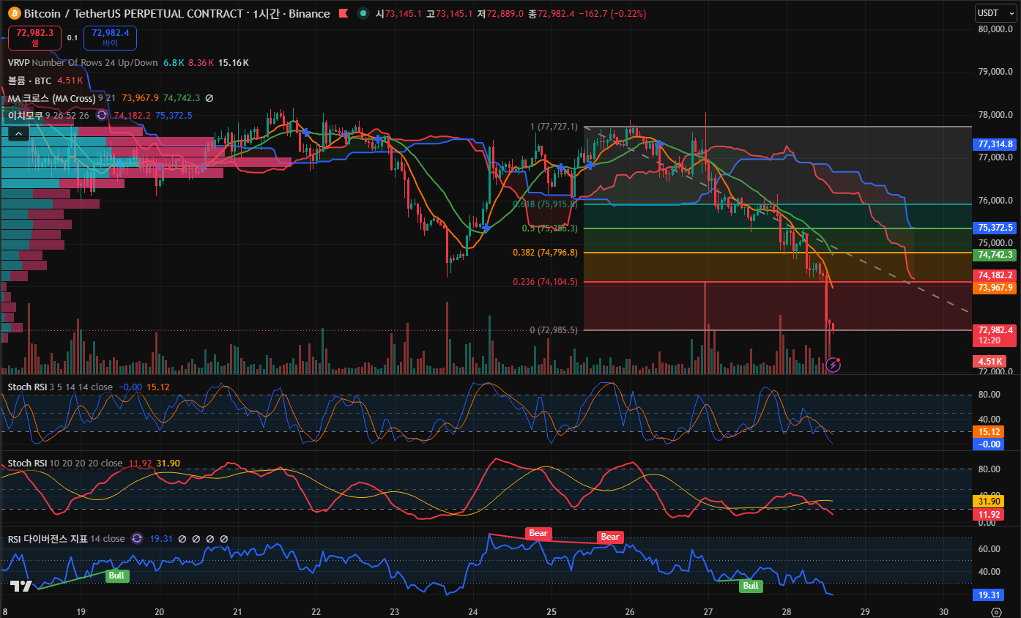Viewport: 1021px width, 618px height.
Task: Click the RSI divergence indicator legend label
Action: (67, 539)
